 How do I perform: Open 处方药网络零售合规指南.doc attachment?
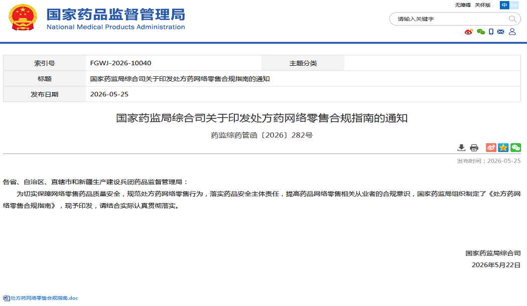point(44,298)
